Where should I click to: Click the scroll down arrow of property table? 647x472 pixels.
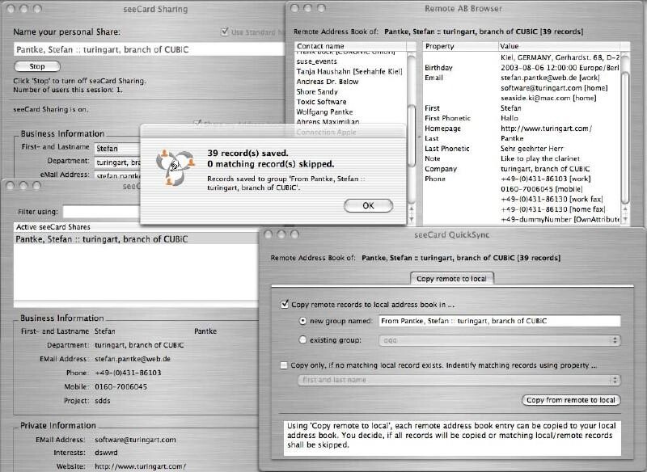[x=624, y=220]
